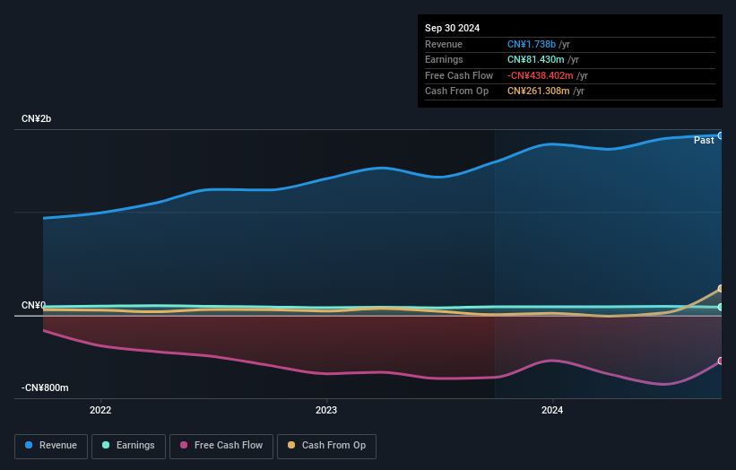Click the Cash From Op endpoint marker
Viewport: 736px width, 470px height.
[x=721, y=288]
